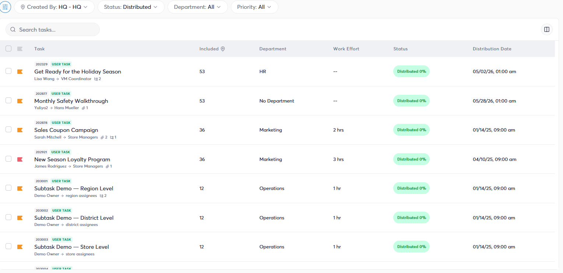
Task: Click into the Search tasks field
Action: coord(53,29)
